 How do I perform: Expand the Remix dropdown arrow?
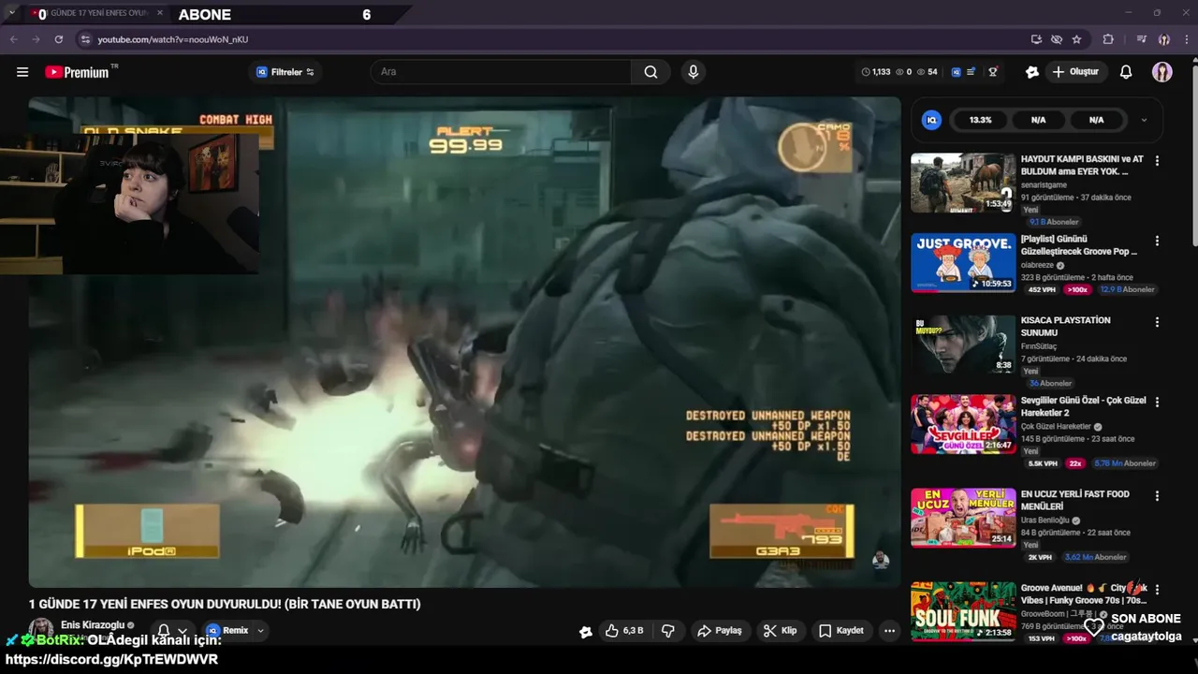(260, 631)
